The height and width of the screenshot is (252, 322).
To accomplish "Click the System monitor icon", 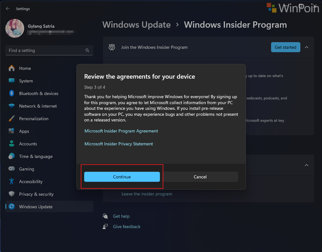I will click(12, 81).
